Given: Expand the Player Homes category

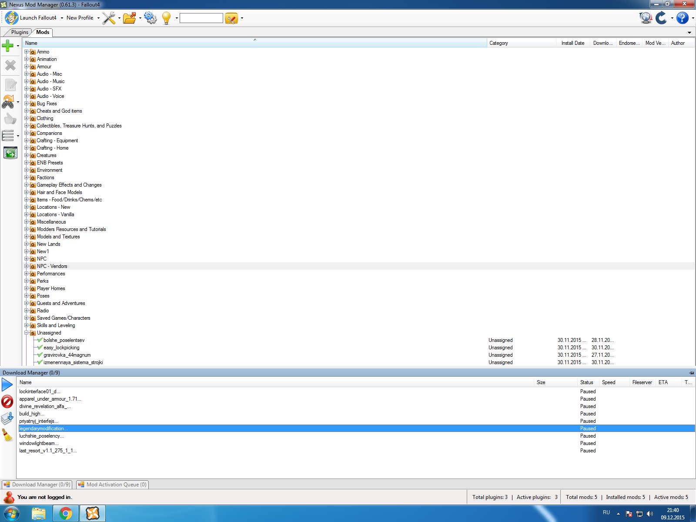Looking at the screenshot, I should pos(27,288).
